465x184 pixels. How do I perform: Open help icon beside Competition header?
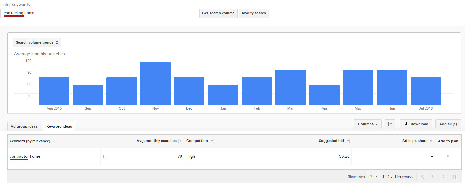click(x=212, y=141)
